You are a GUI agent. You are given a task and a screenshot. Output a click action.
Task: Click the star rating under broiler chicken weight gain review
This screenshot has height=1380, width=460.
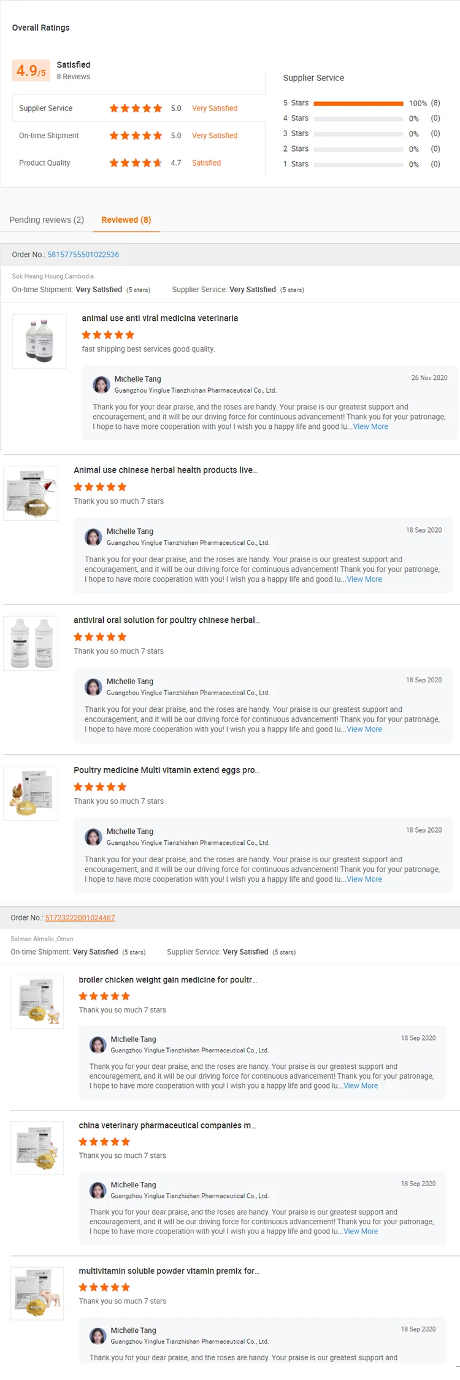point(104,996)
